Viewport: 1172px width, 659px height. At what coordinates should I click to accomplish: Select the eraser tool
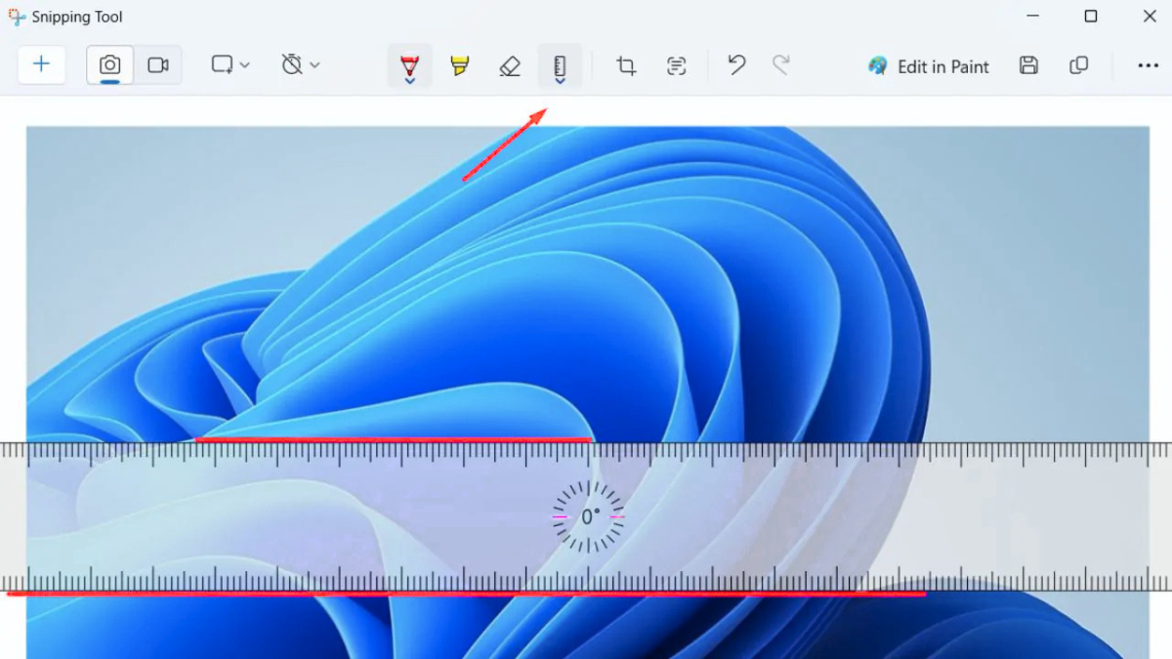pyautogui.click(x=510, y=65)
